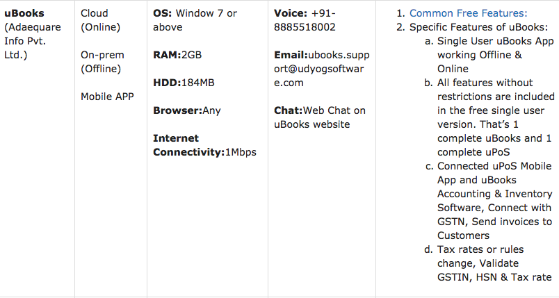This screenshot has height=298, width=559.
Task: Click the On-prem (Offline) deployment entry
Action: pos(102,62)
